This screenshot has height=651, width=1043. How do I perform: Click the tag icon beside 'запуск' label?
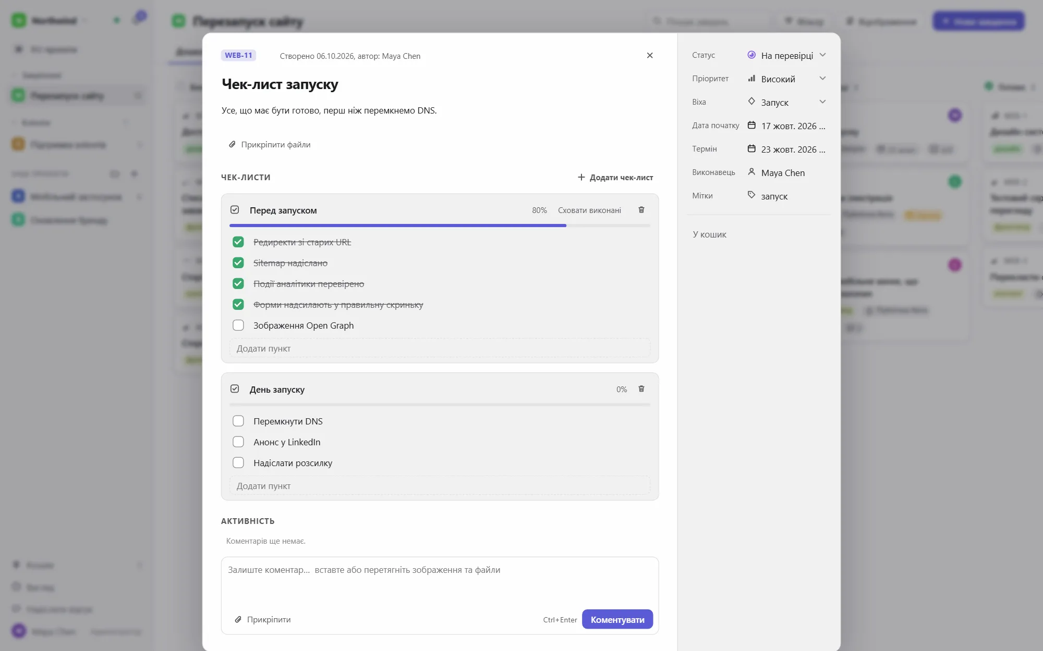click(x=751, y=195)
